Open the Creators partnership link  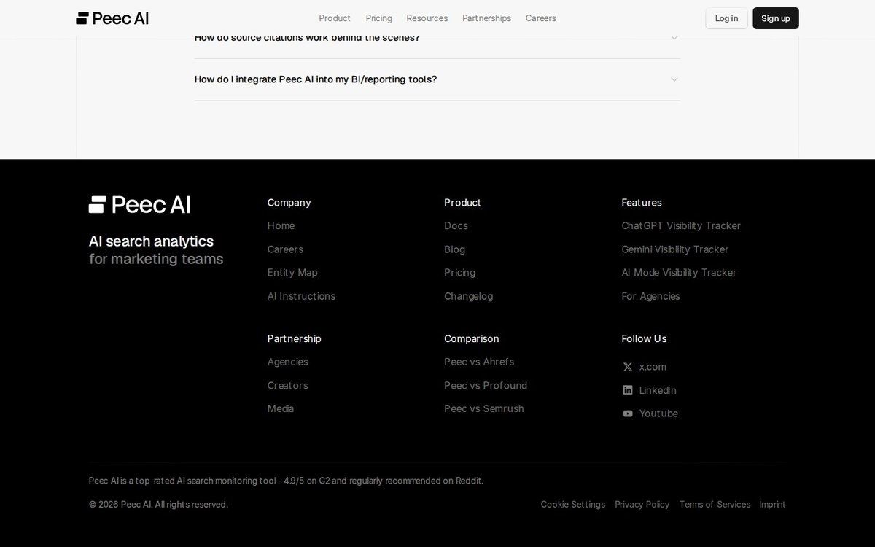pyautogui.click(x=288, y=385)
